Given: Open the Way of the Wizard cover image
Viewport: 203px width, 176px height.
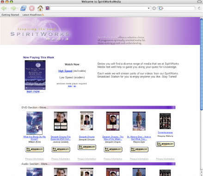Looking at the screenshot, I should coord(113,121).
